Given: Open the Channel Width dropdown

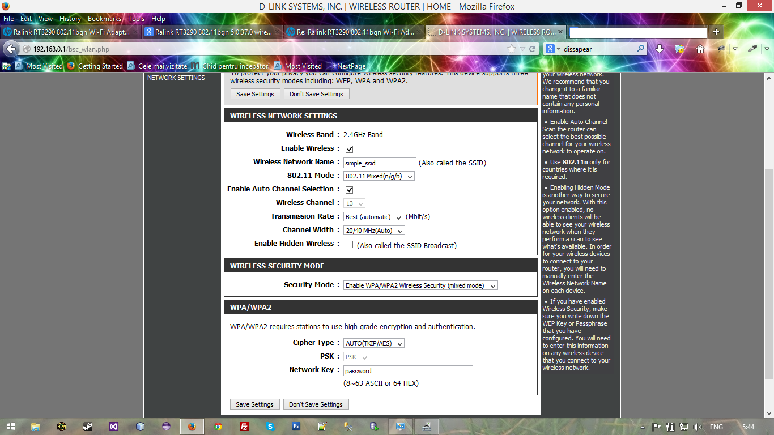Looking at the screenshot, I should click(x=375, y=231).
